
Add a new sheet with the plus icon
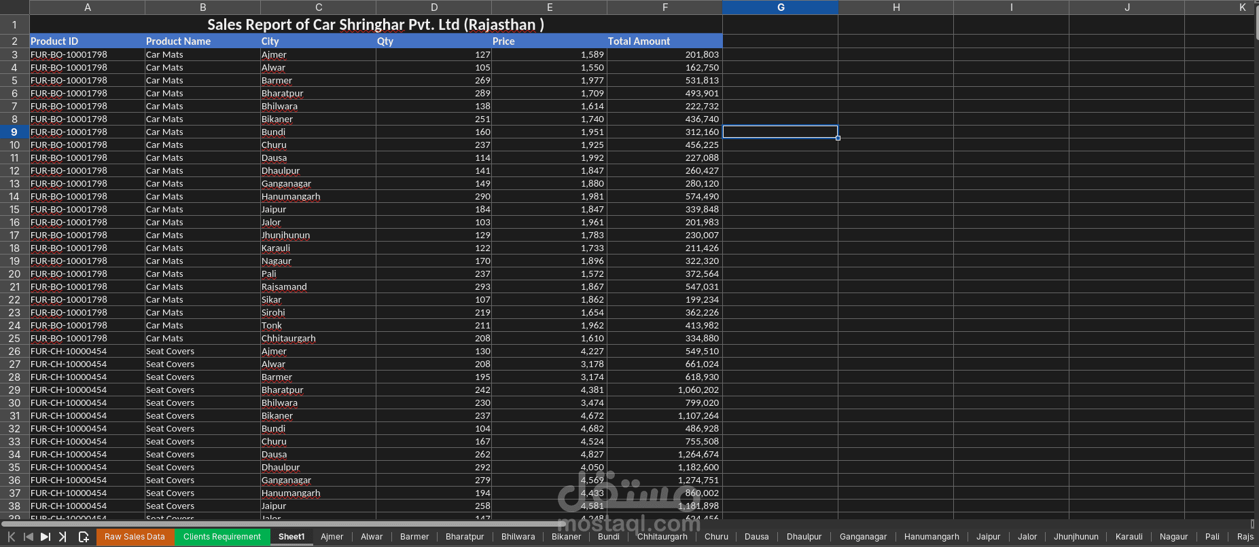84,537
